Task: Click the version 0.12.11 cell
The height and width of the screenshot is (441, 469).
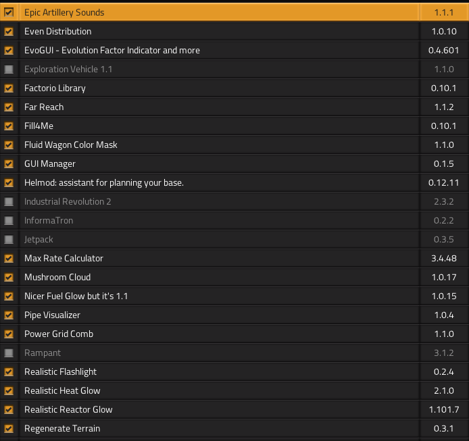Action: point(444,182)
